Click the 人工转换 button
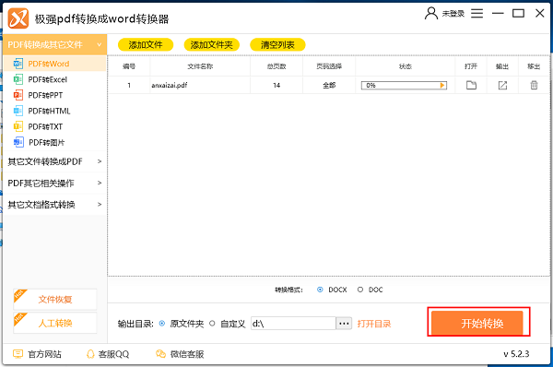This screenshot has width=553, height=367. pyautogui.click(x=55, y=323)
